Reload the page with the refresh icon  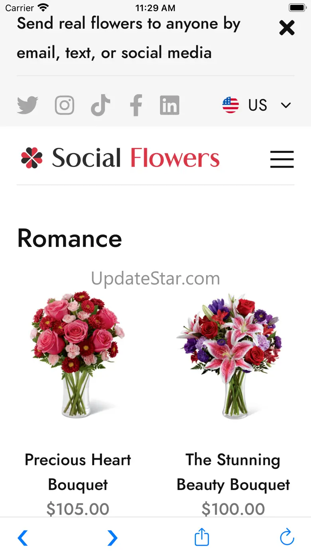(287, 537)
